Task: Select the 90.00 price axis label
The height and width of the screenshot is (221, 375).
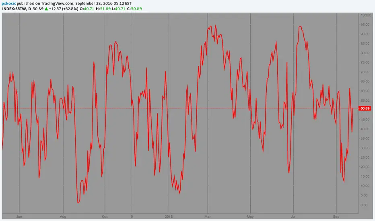Action: click(x=365, y=34)
